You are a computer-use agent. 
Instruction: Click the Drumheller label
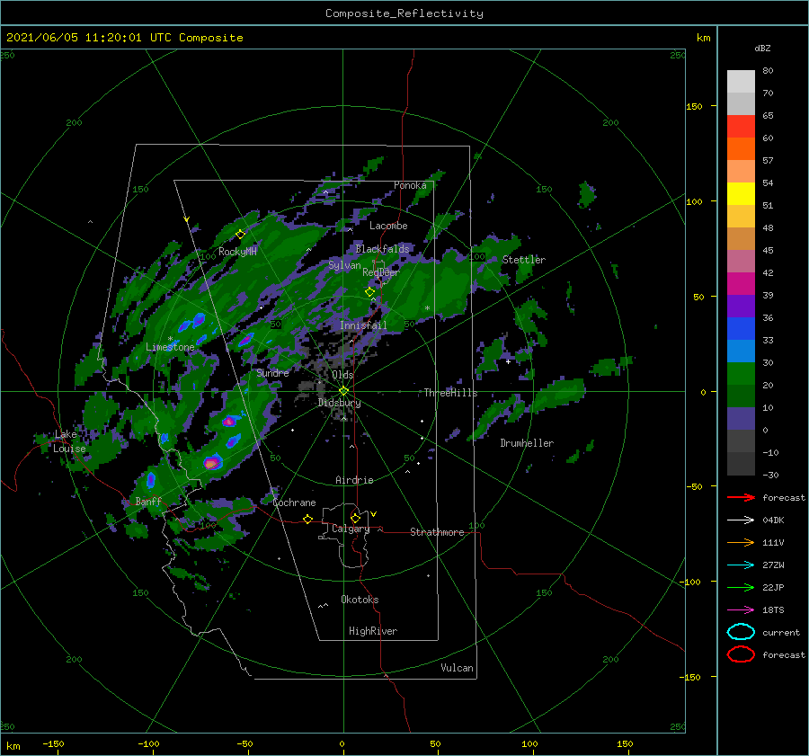tap(527, 443)
